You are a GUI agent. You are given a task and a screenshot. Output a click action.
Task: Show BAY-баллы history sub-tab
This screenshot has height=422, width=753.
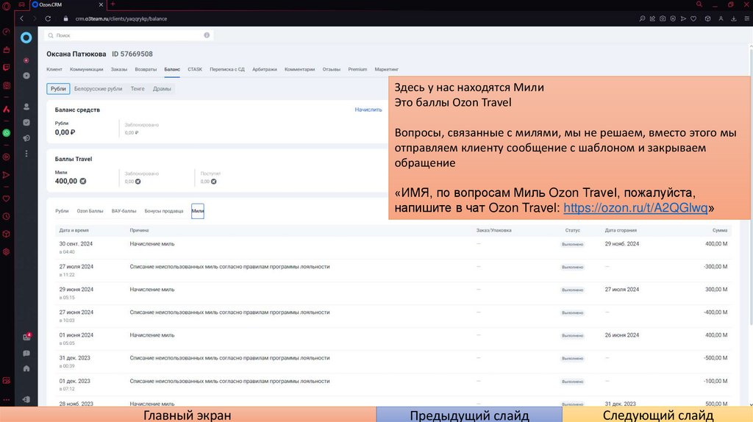click(x=124, y=211)
